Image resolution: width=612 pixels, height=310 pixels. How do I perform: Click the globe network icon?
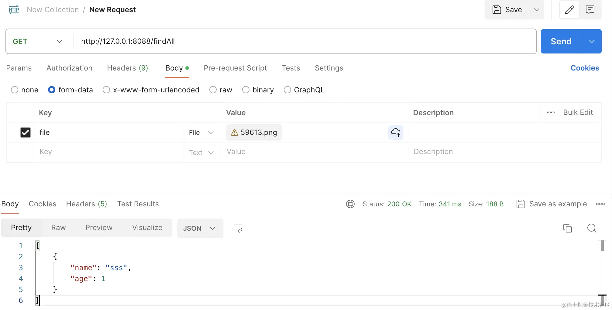[x=350, y=204]
